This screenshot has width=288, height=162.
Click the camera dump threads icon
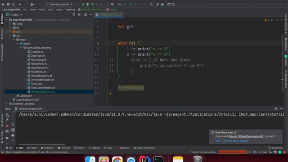coord(7,131)
